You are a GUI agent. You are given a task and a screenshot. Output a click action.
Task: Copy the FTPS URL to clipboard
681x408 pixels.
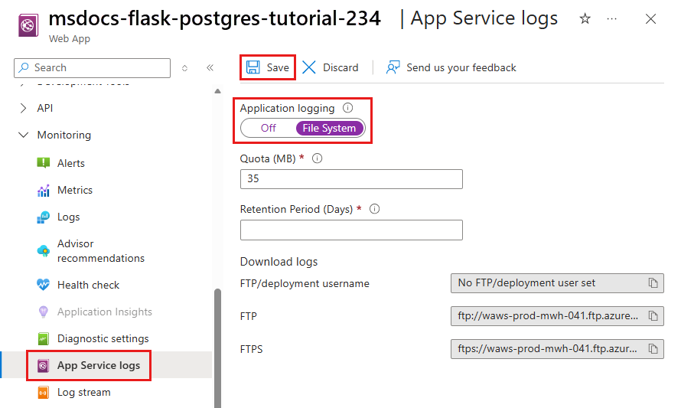(x=653, y=349)
